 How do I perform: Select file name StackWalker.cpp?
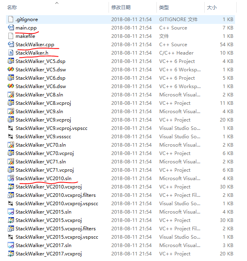35,45
